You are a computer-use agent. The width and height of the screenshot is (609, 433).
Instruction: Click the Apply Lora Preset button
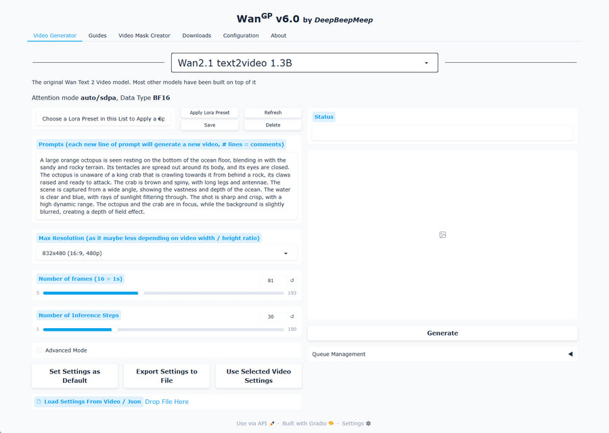210,112
